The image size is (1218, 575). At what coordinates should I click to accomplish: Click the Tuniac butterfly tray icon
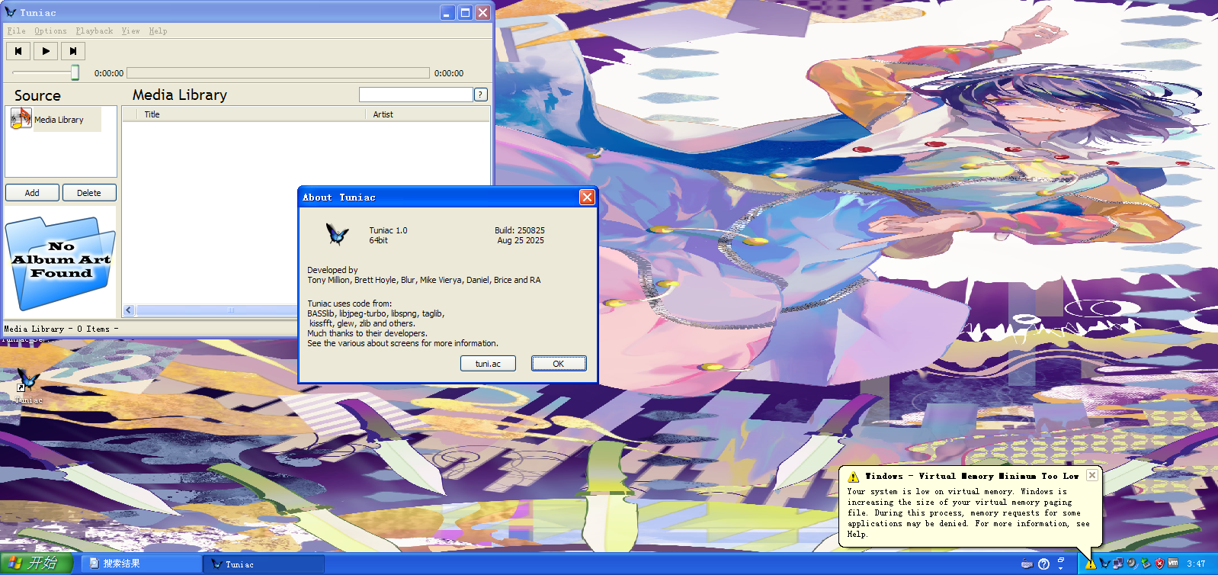tap(1104, 564)
